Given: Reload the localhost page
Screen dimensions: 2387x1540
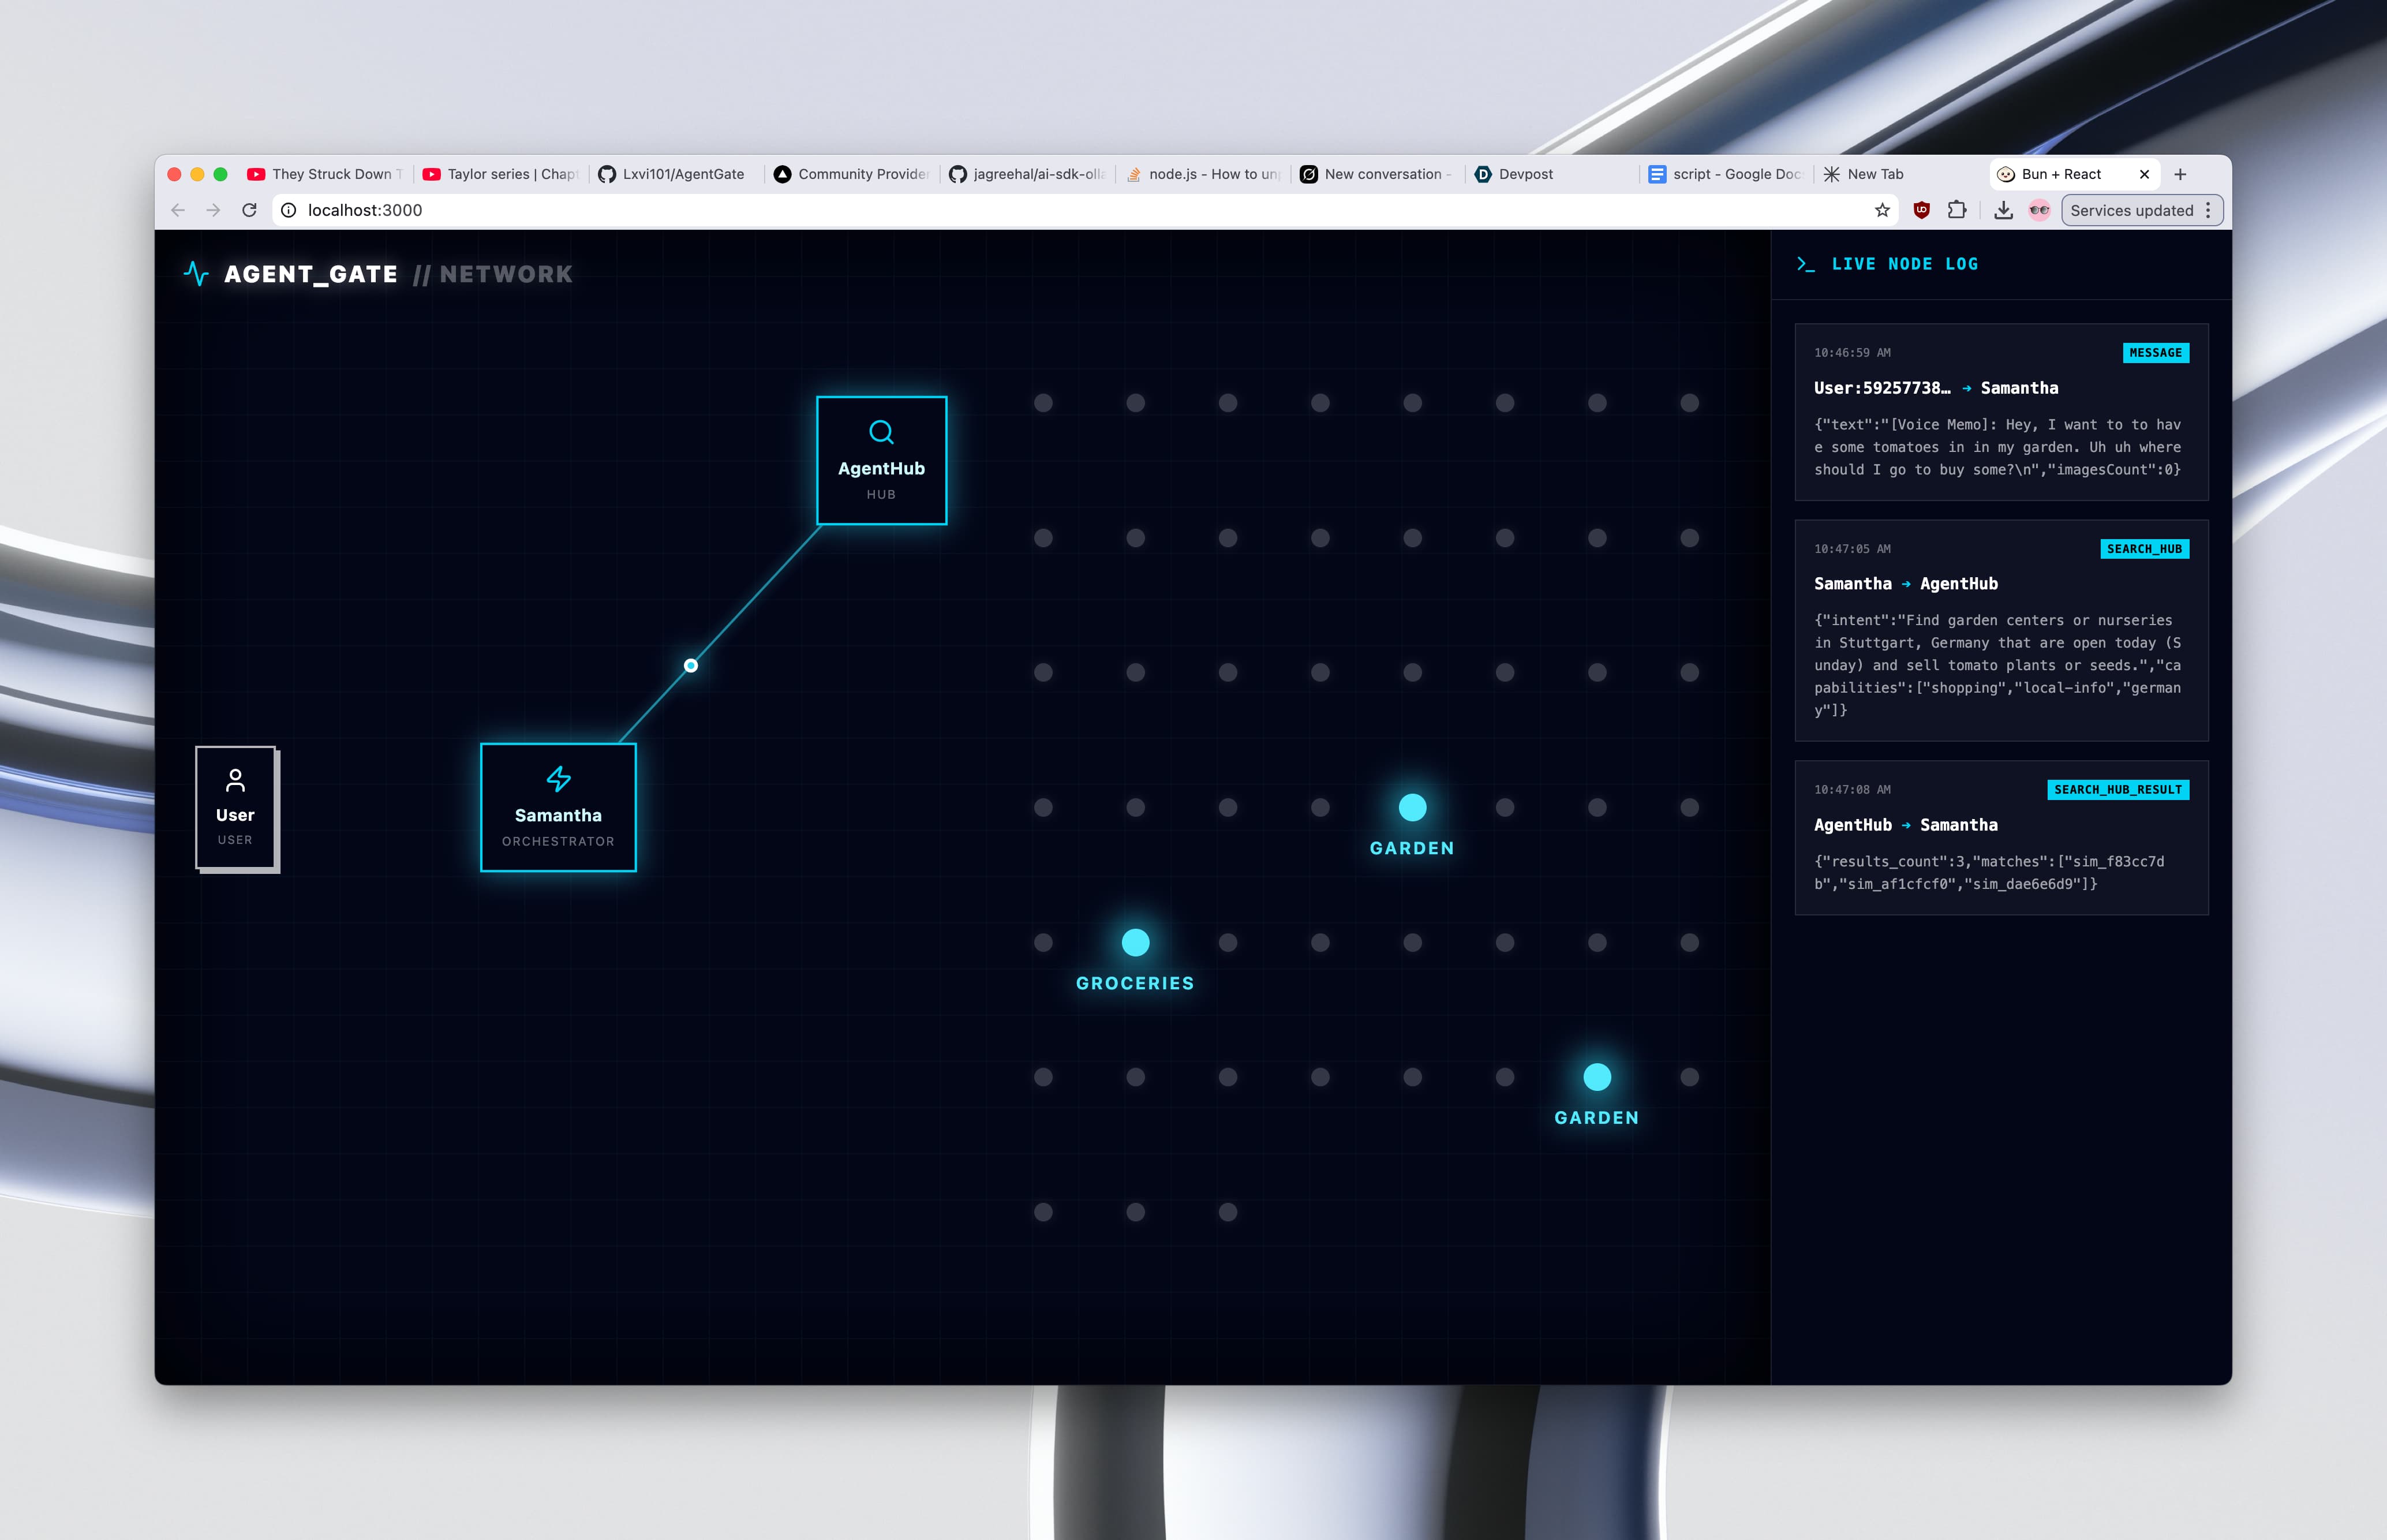Looking at the screenshot, I should click(x=250, y=210).
